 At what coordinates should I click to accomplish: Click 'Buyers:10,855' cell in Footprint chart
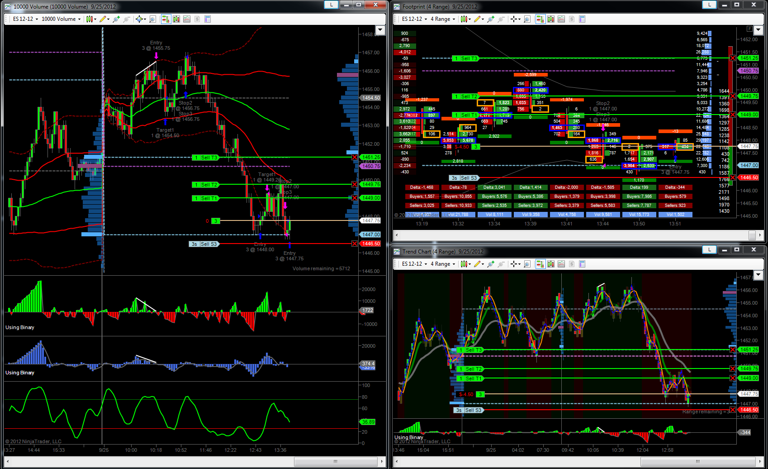458,196
